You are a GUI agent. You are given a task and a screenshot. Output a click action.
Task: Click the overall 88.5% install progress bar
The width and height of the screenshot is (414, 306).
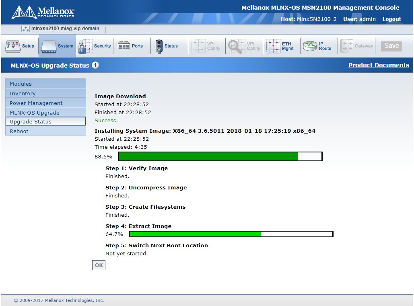coord(220,156)
